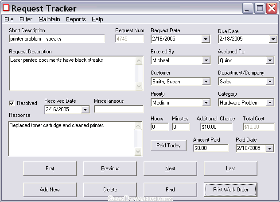The image size is (280, 202).
Task: Open the File menu
Action: [x=9, y=19]
